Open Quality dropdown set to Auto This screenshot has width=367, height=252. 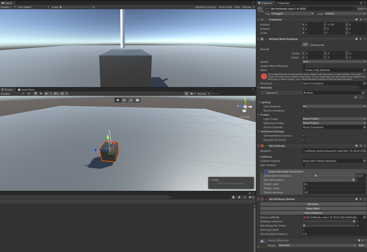[334, 62]
